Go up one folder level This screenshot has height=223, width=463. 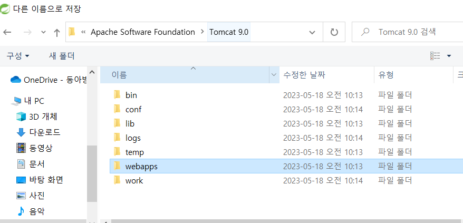[x=57, y=32]
